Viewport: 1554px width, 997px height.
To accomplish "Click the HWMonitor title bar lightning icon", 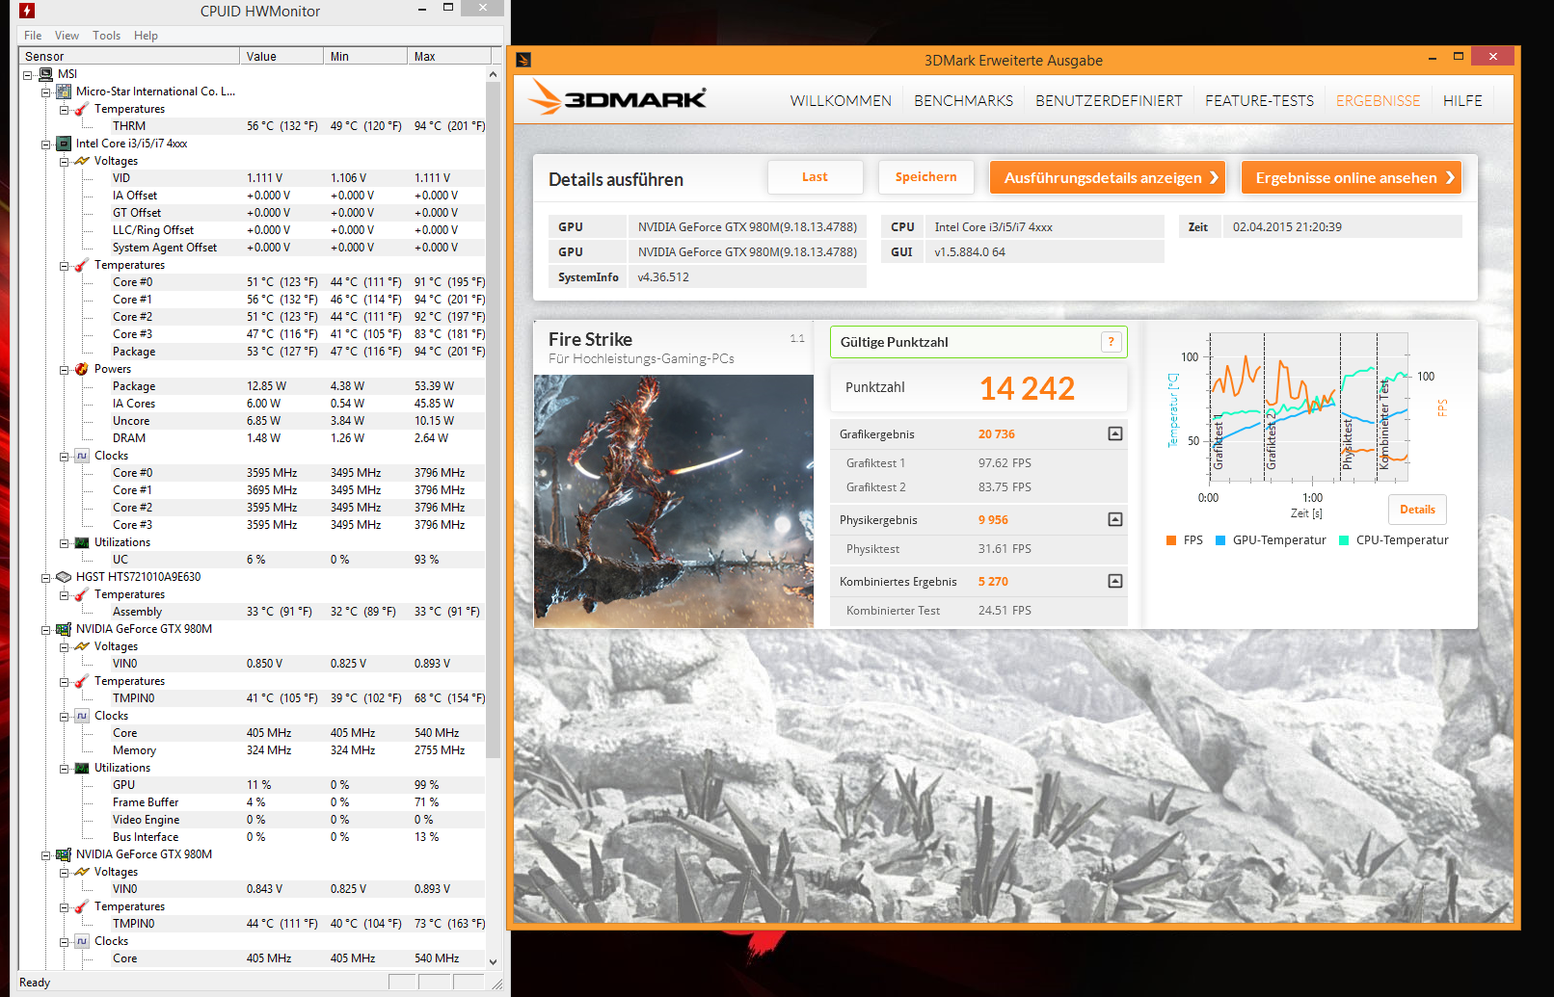I will pos(27,11).
